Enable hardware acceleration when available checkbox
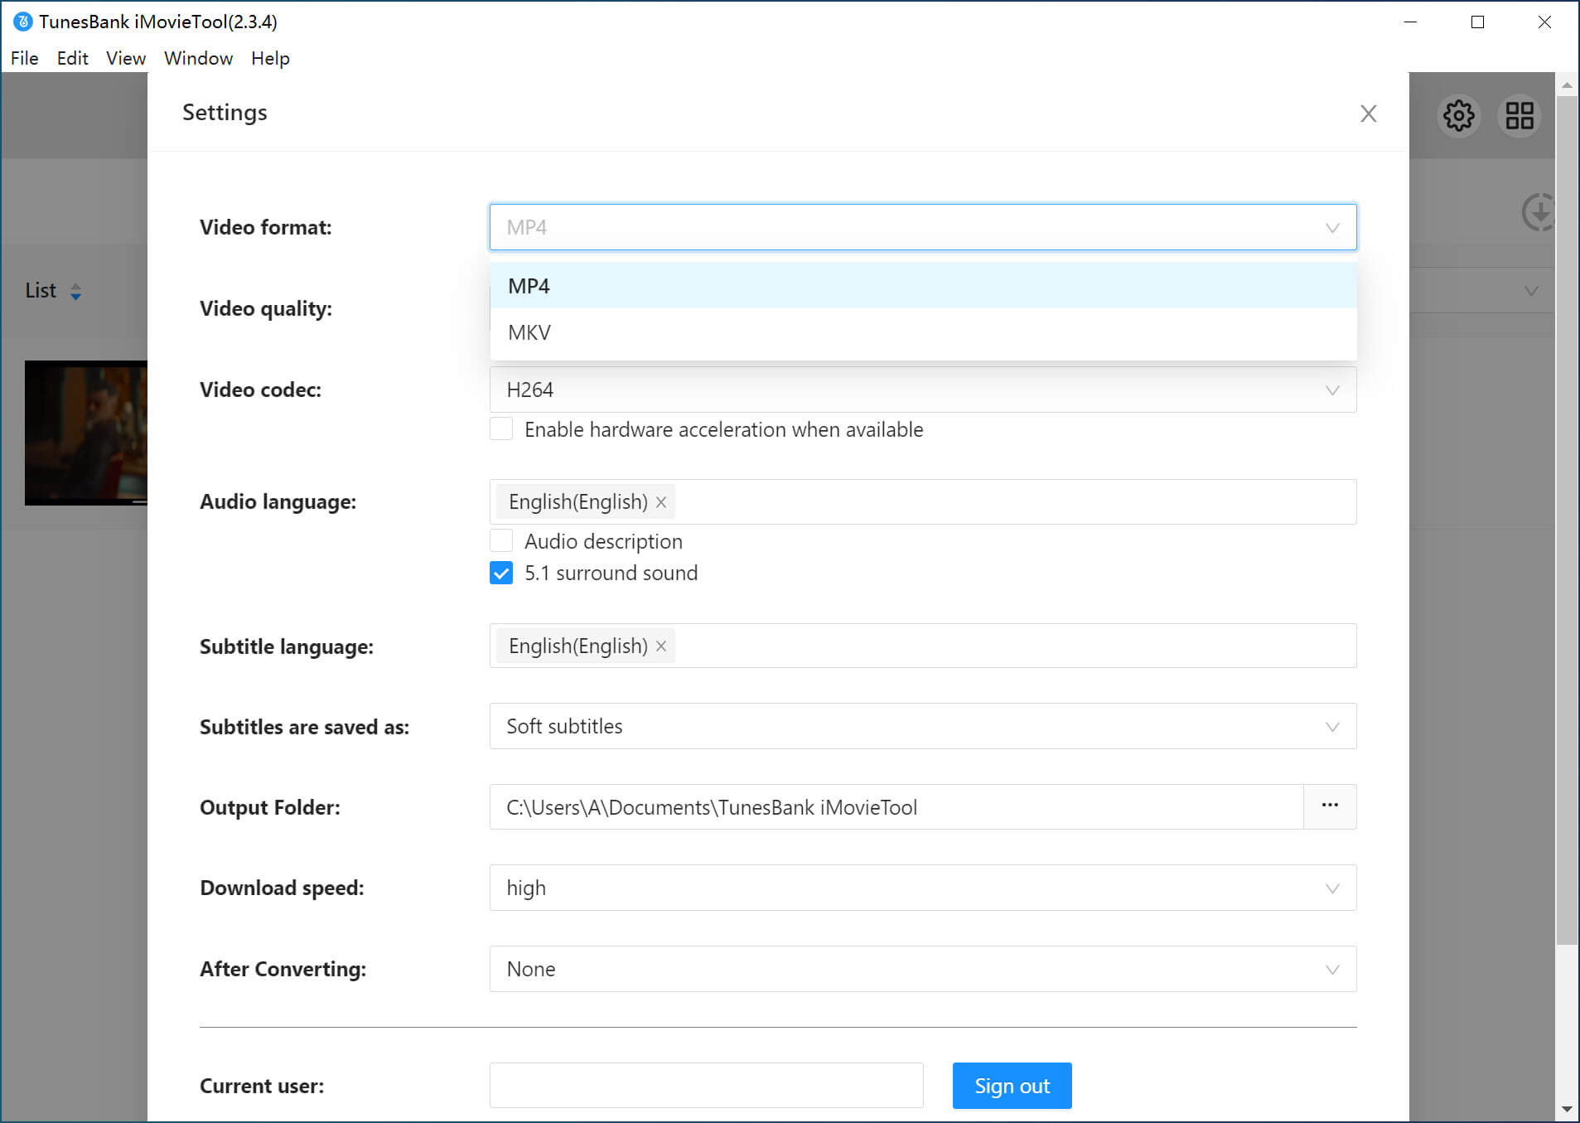This screenshot has height=1123, width=1580. (501, 429)
